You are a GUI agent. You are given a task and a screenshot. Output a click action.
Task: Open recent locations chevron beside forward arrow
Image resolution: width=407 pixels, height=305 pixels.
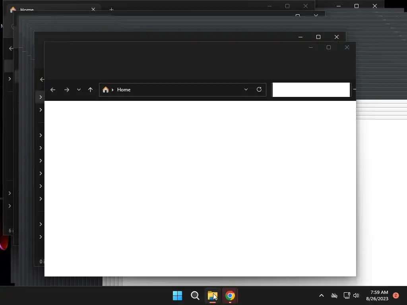coord(79,90)
